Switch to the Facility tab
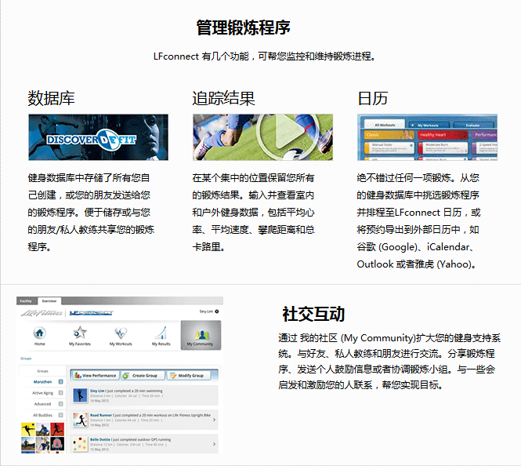Screen dimensions: 521x466 tap(26, 300)
